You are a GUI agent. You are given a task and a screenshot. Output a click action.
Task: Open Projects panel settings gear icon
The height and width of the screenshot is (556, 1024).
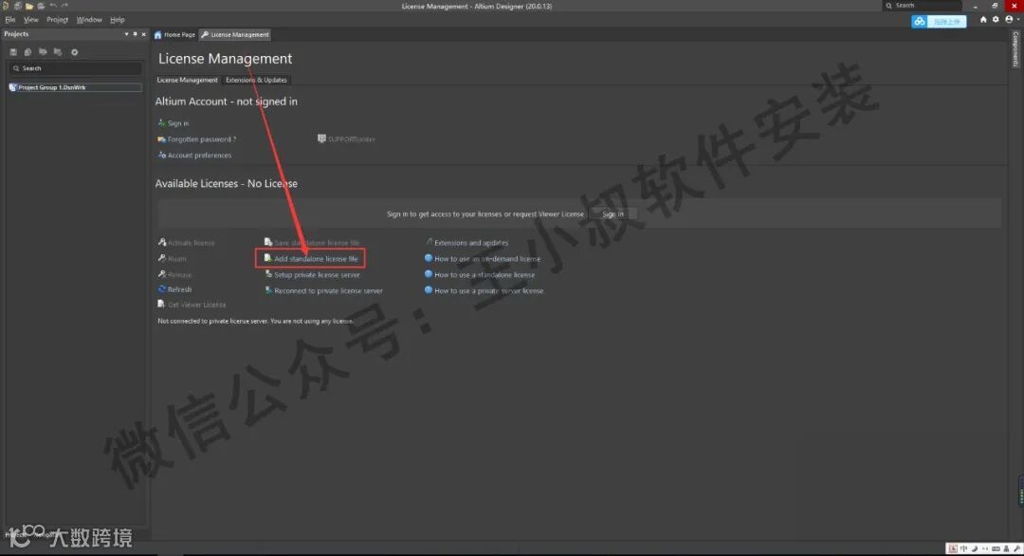point(75,51)
